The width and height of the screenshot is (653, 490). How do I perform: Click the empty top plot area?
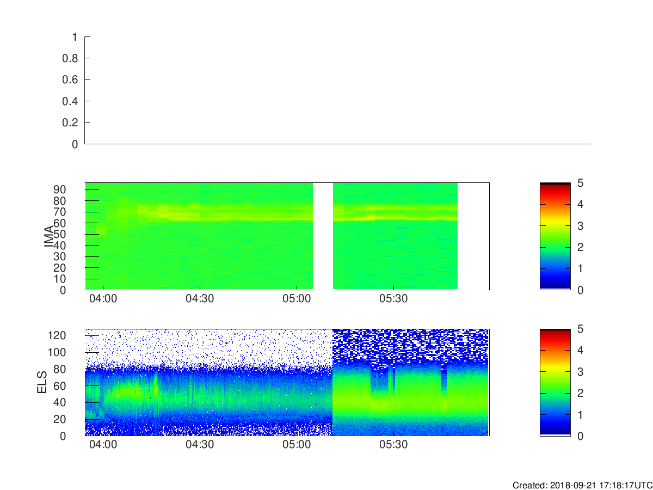[x=337, y=90]
